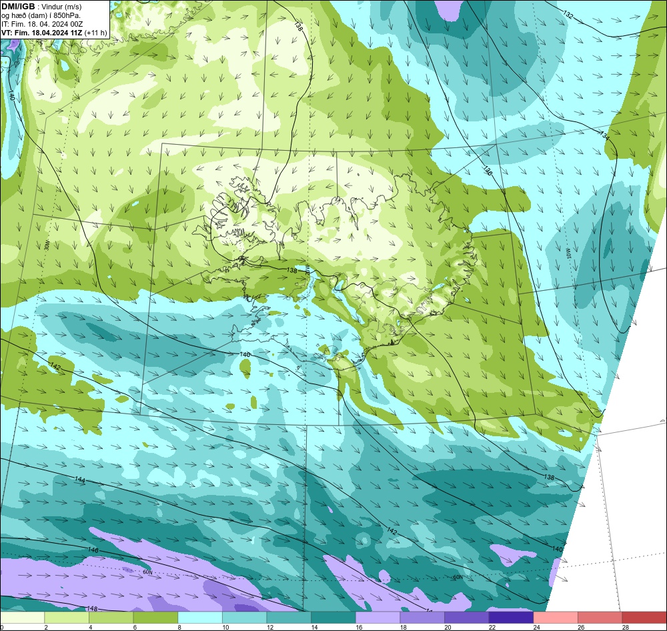Select the pale yellow-green 2–4 m/s swatch
This screenshot has height=631, width=667.
click(67, 618)
